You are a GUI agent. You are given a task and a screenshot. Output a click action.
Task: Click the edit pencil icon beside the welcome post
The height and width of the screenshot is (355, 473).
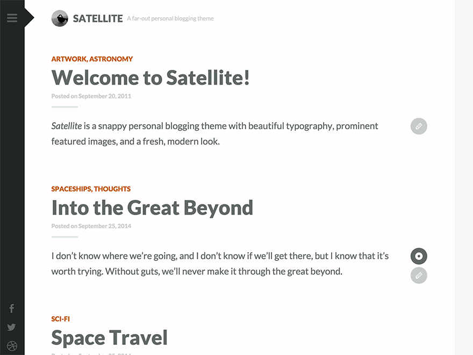(418, 126)
